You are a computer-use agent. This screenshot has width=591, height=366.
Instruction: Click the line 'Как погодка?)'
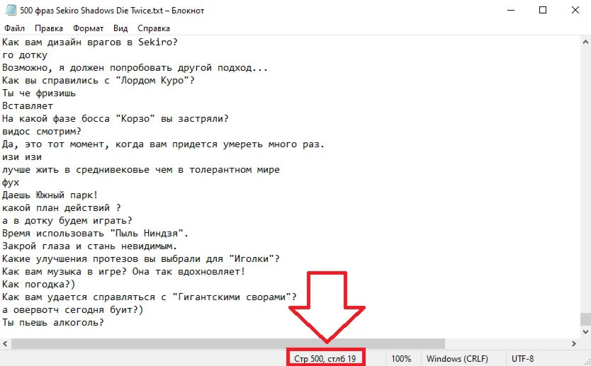[x=39, y=285]
